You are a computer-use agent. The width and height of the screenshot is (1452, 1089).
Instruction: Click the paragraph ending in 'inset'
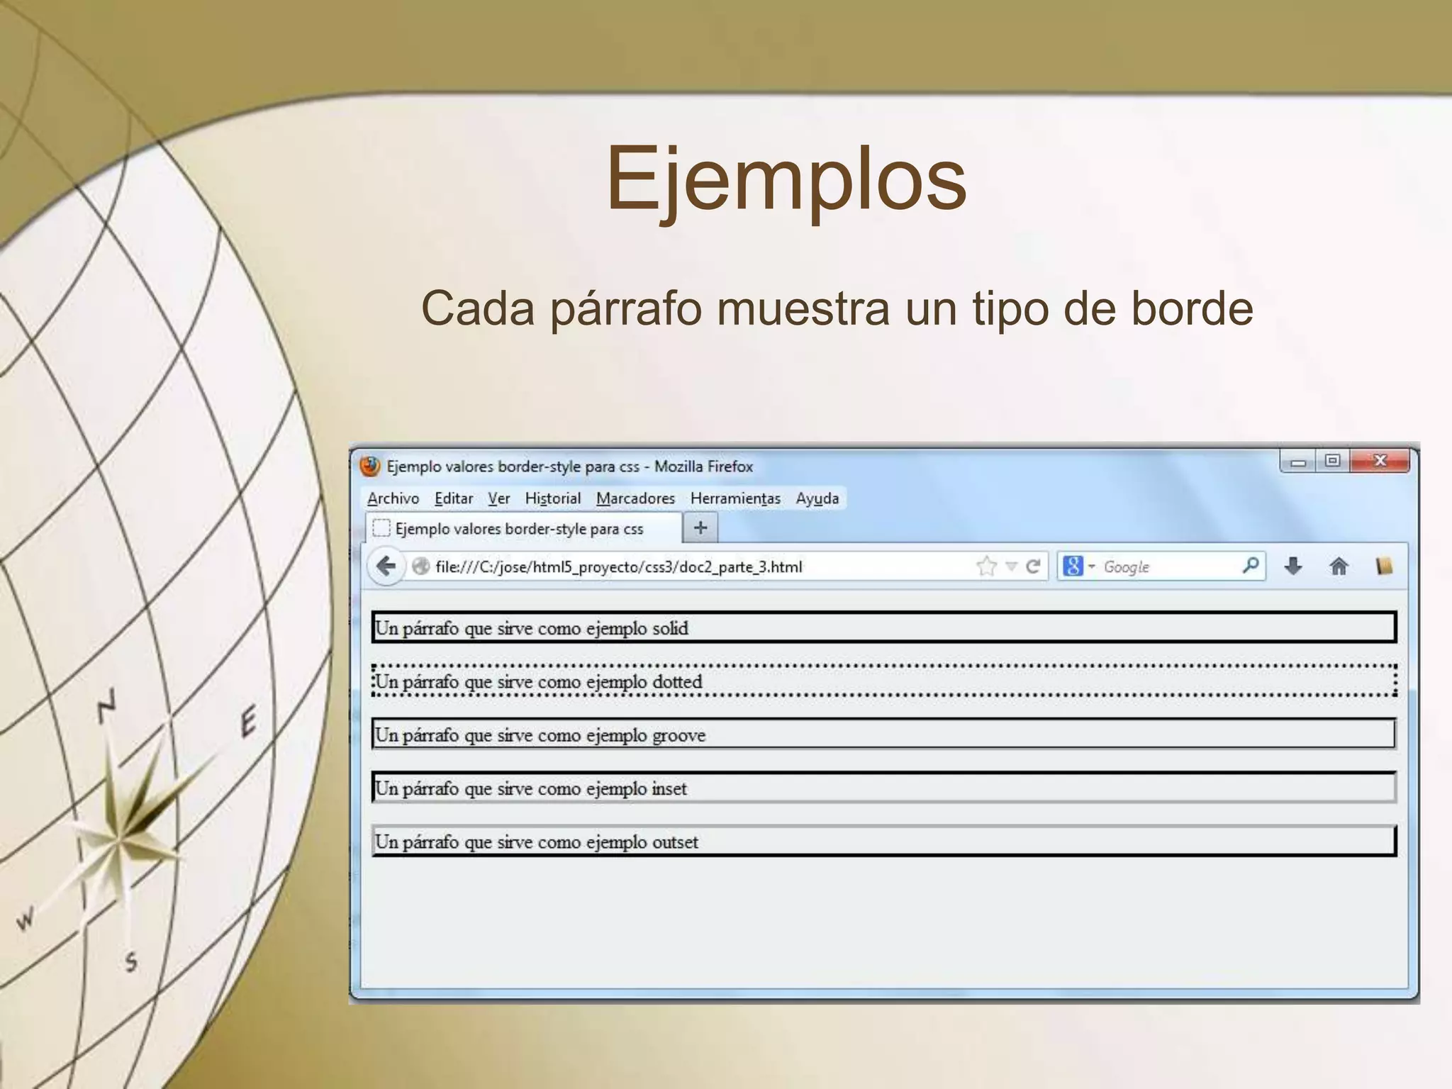[x=884, y=787]
